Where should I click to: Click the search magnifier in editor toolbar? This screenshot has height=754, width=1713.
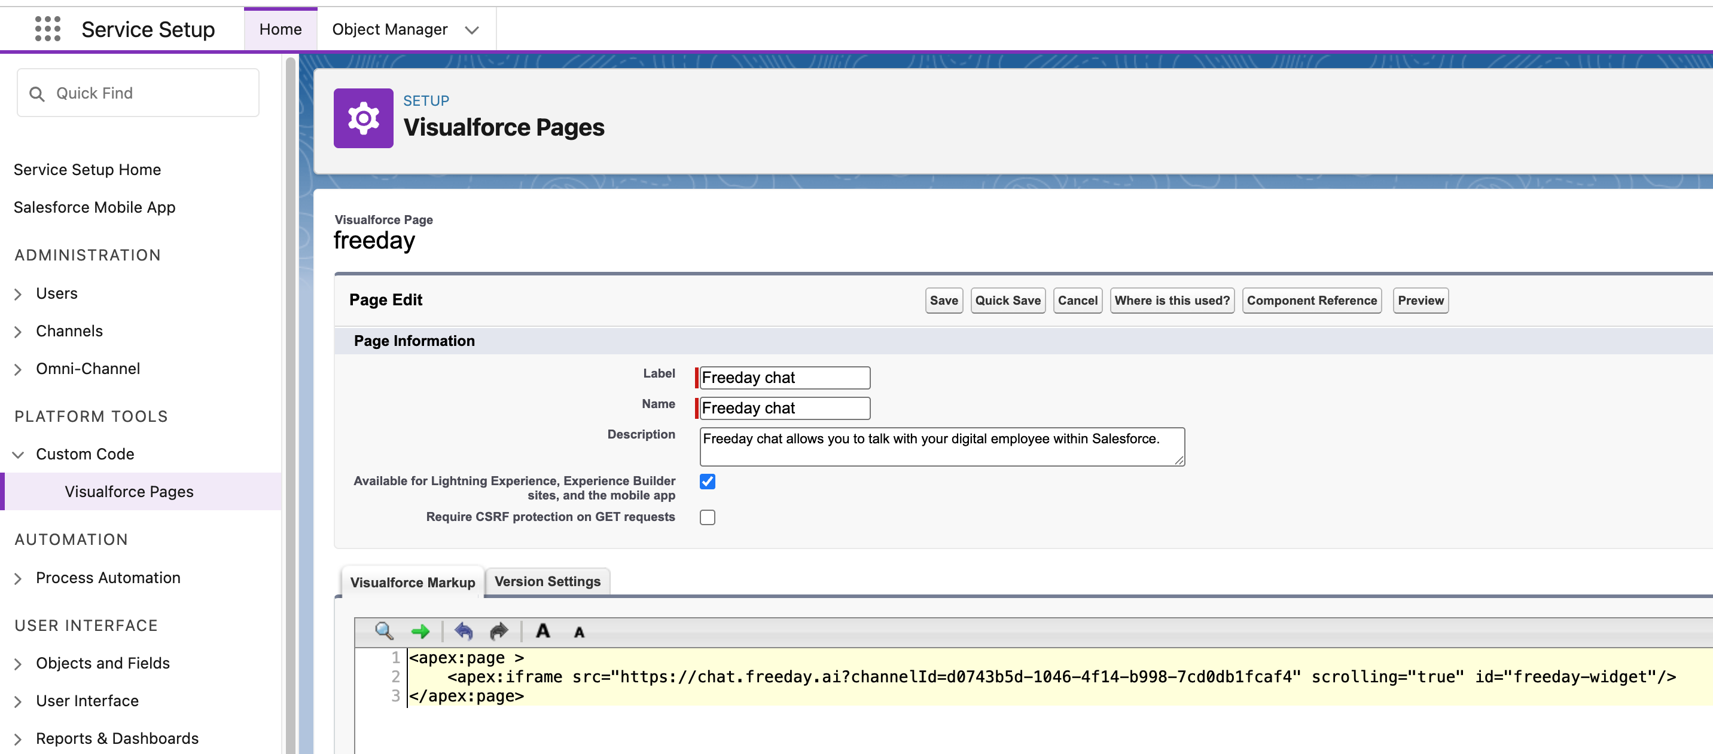click(384, 630)
